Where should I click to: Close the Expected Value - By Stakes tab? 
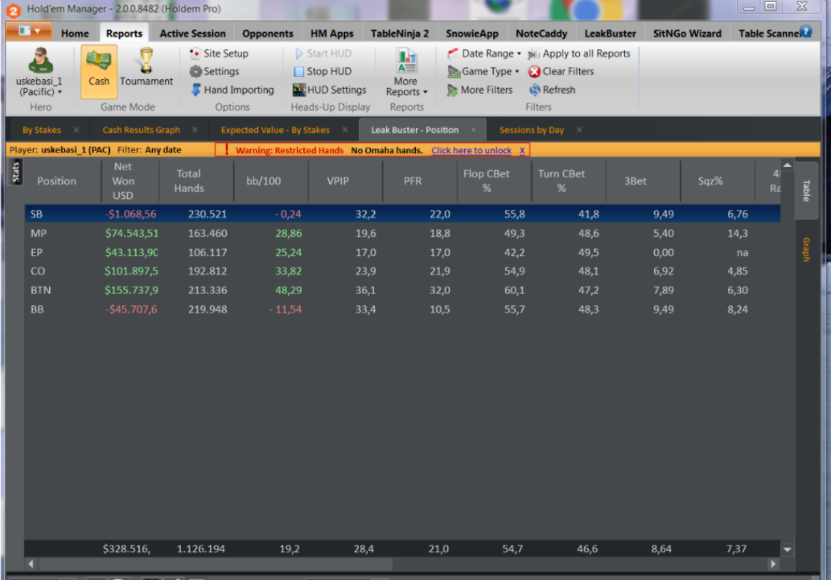coord(345,130)
